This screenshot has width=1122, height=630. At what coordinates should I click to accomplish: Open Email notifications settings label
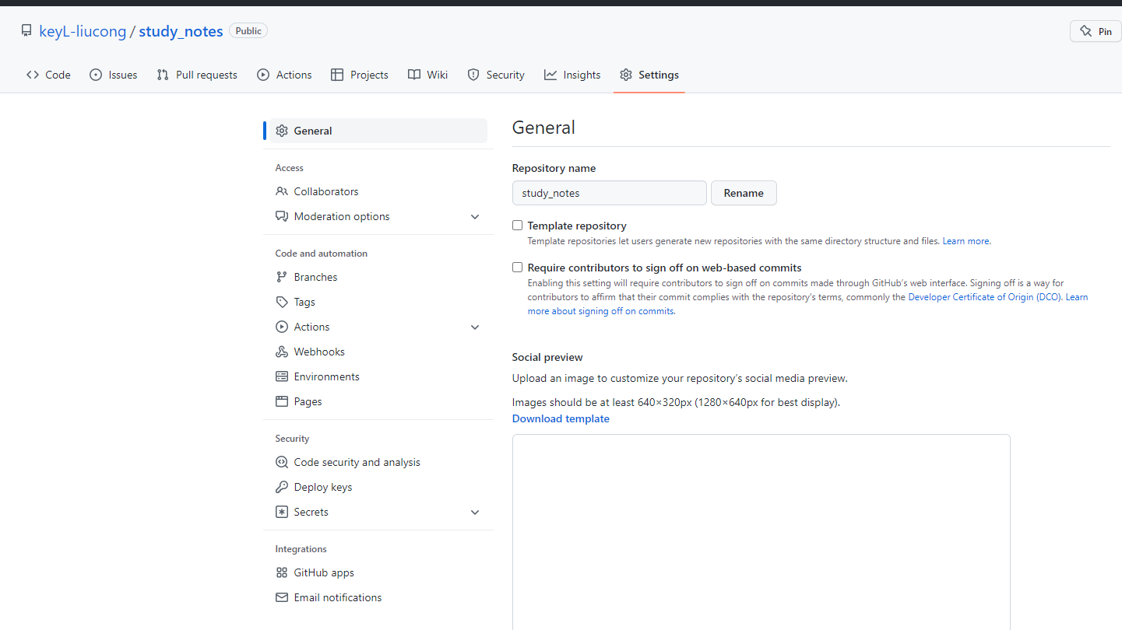click(338, 597)
